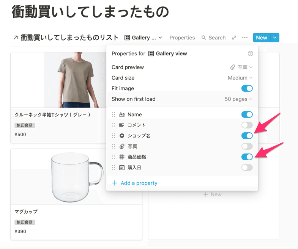Click the select icon of ショップ名

coord(122,136)
